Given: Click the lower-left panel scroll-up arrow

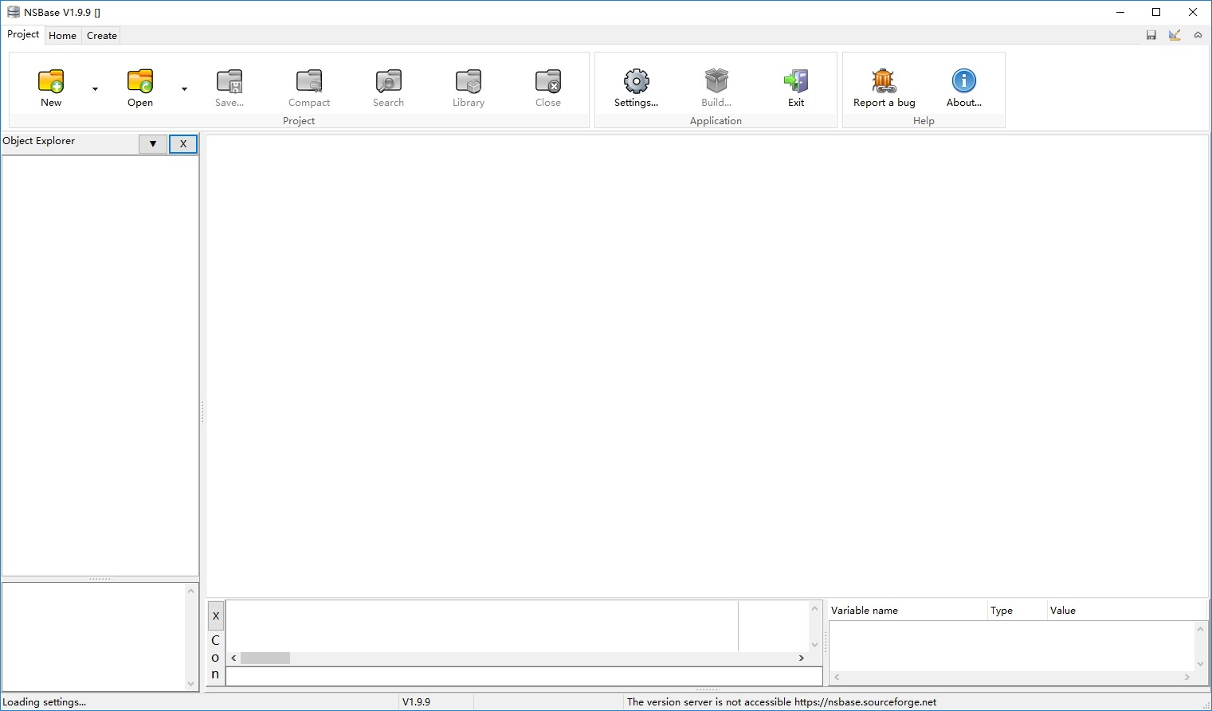Looking at the screenshot, I should pyautogui.click(x=190, y=591).
